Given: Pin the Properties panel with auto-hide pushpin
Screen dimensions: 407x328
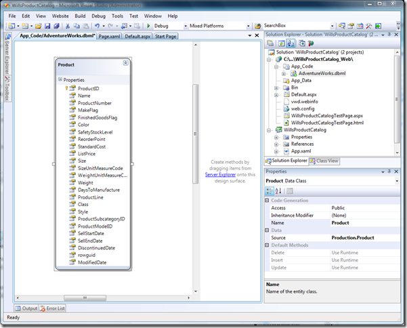Looking at the screenshot, I should [389, 171].
